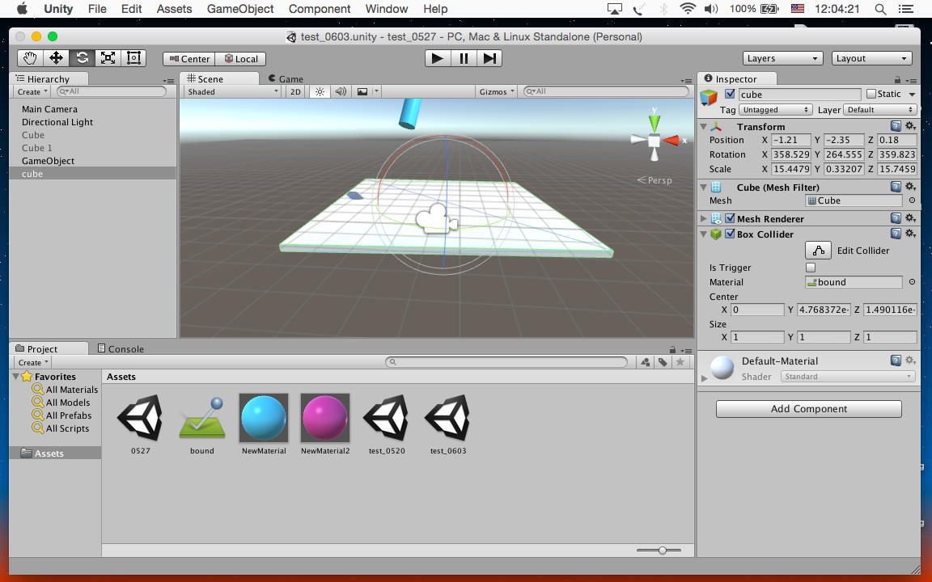Adjust the asset icon size slider
The width and height of the screenshot is (932, 582).
[x=662, y=550]
